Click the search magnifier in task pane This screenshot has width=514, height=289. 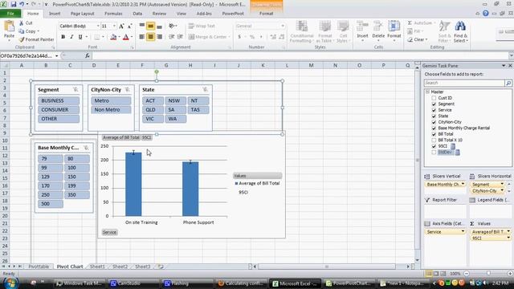[x=508, y=83]
